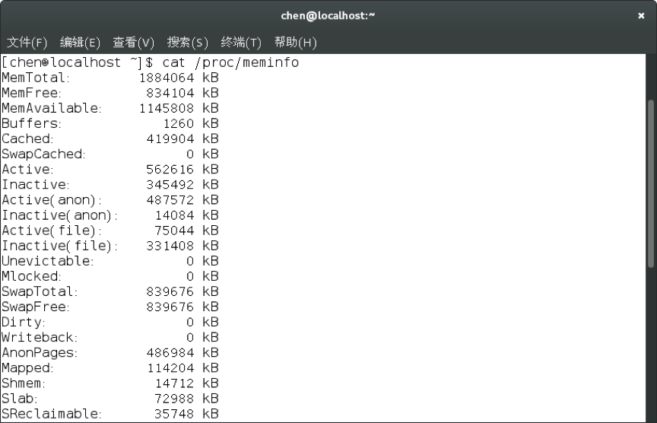Click the Cached value 419904

(x=171, y=138)
